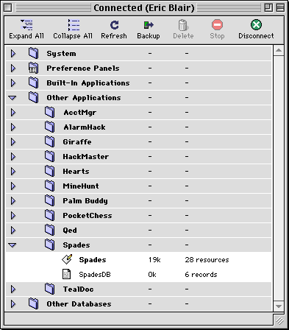Click the 28 resources value

click(x=207, y=260)
